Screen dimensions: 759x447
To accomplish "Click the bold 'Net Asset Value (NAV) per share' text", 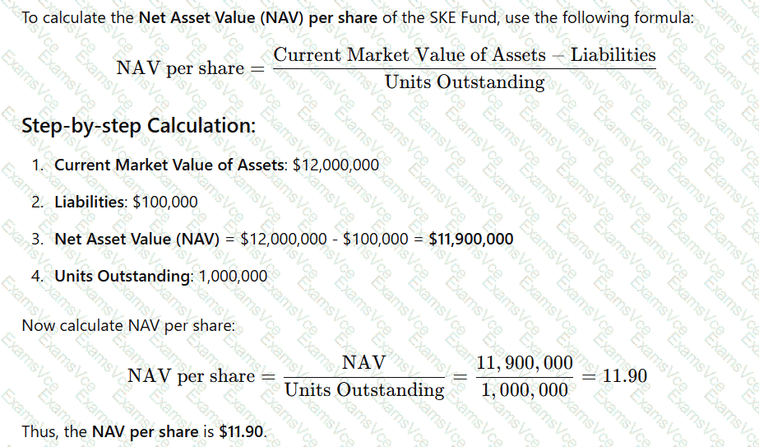I will pos(258,18).
